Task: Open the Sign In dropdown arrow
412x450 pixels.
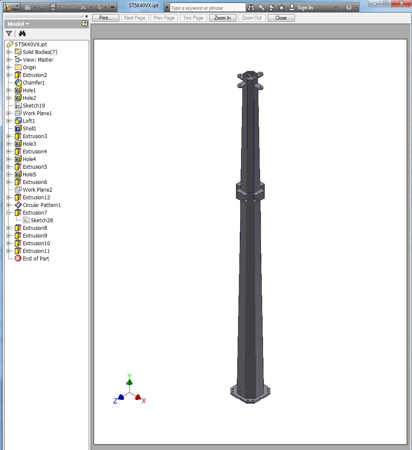Action: click(x=335, y=7)
